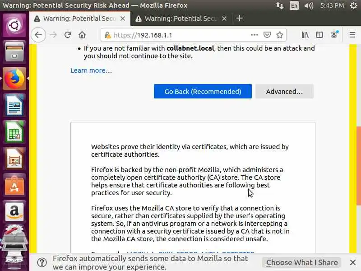Open Ubuntu Software center icon
Image resolution: width=361 pixels, height=271 pixels.
tap(14, 186)
